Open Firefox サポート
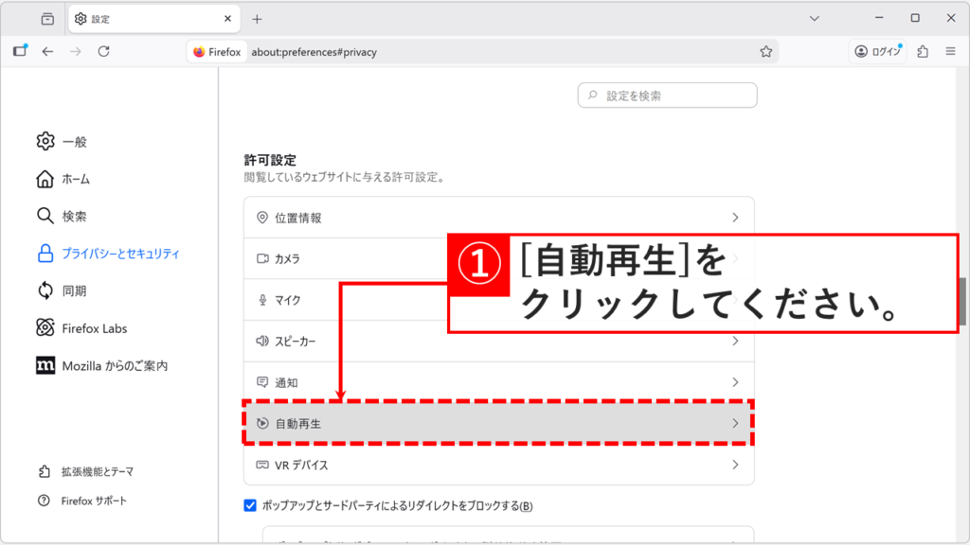This screenshot has height=545, width=970. pyautogui.click(x=45, y=501)
